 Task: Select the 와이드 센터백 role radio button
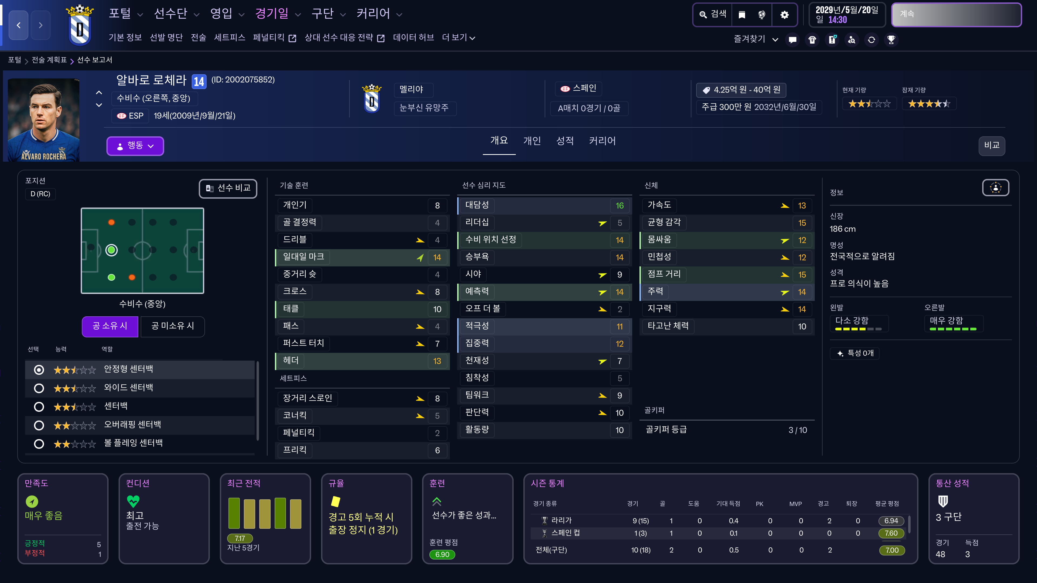pyautogui.click(x=39, y=388)
